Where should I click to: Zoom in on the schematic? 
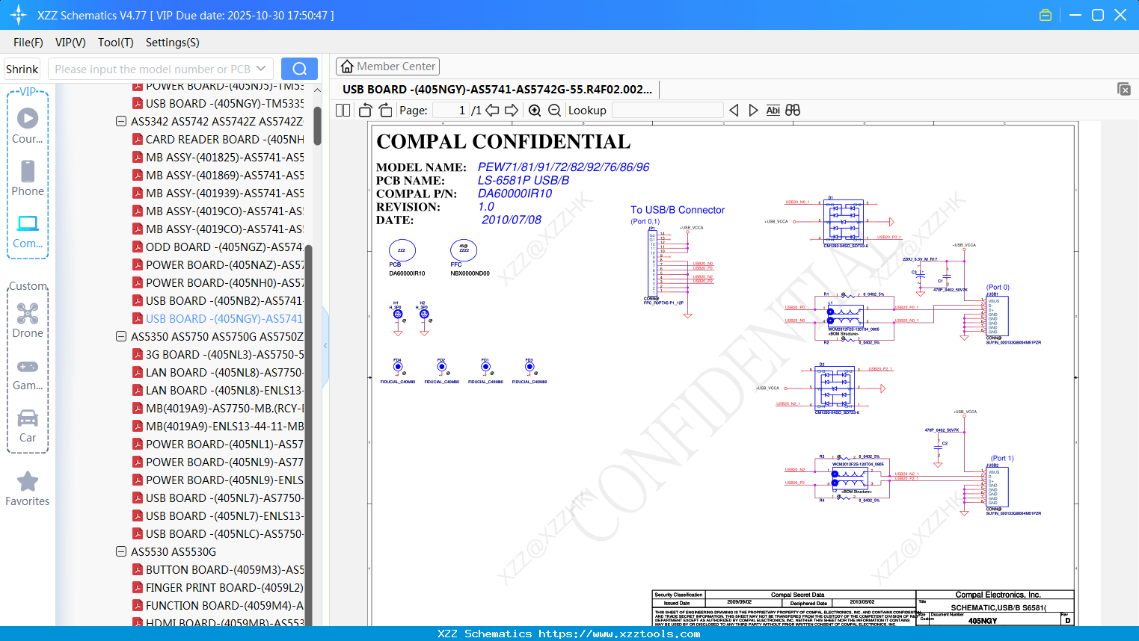click(x=535, y=110)
